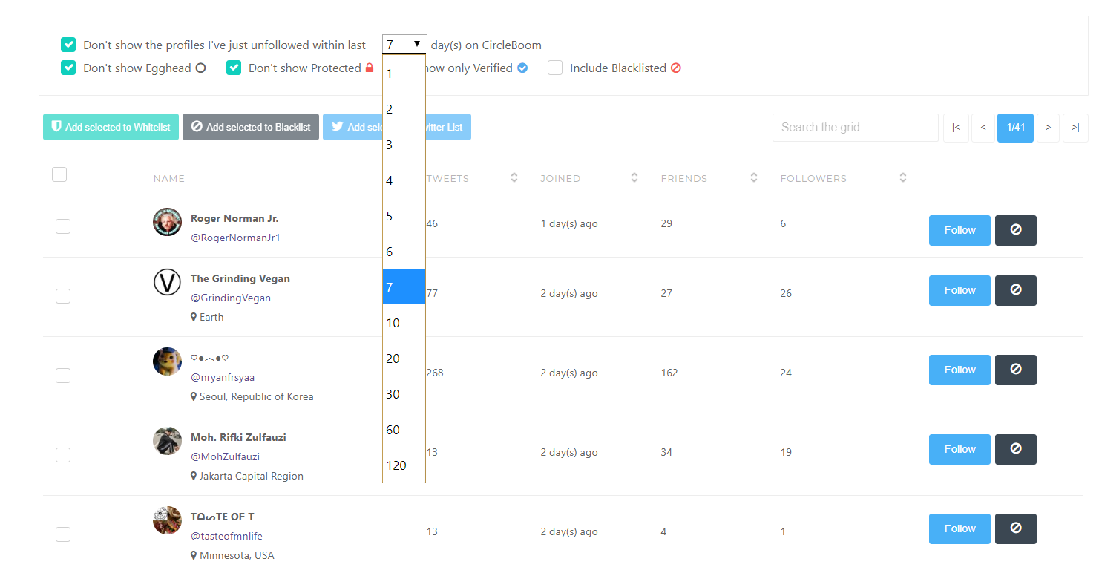Click the red block icon beside Include Blacklisted
The height and width of the screenshot is (576, 1102).
click(675, 68)
